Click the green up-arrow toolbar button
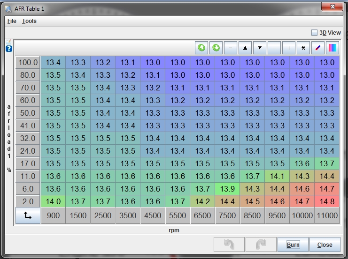This screenshot has height=259, width=348. [x=202, y=48]
